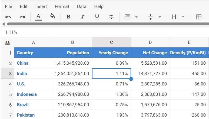The image size is (209, 119).
Task: Click the 1,579,676.00 net change cell
Action: pos(150,105)
